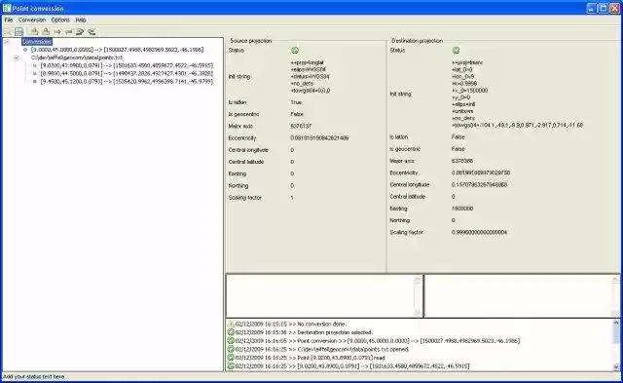Click green icon beside 'Destination projection selected'

(231, 332)
